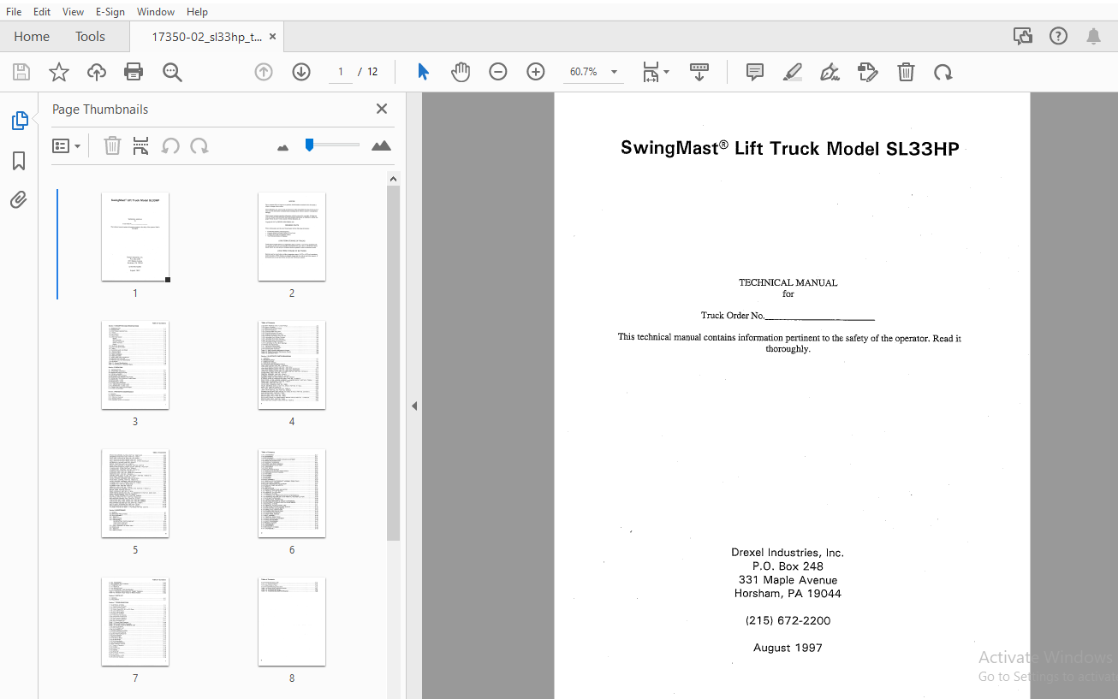Delete selected page in thumbnails panel
The image size is (1118, 699).
click(112, 145)
